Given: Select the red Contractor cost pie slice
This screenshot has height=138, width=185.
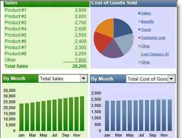Looking at the screenshot, I should pyautogui.click(x=102, y=41).
